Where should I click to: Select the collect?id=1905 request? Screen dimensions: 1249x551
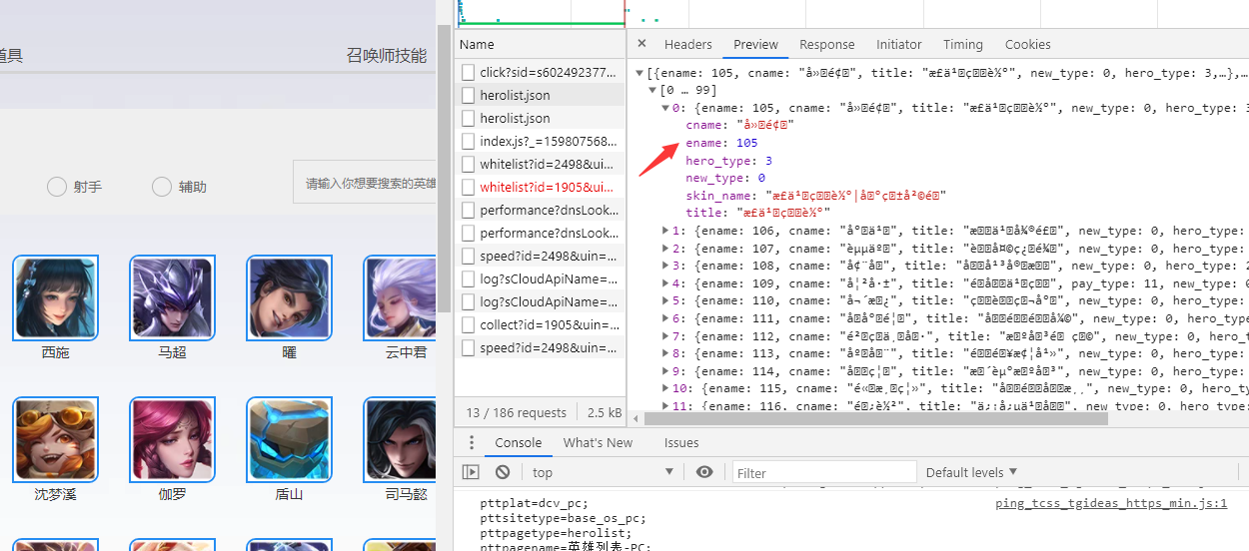(x=541, y=324)
